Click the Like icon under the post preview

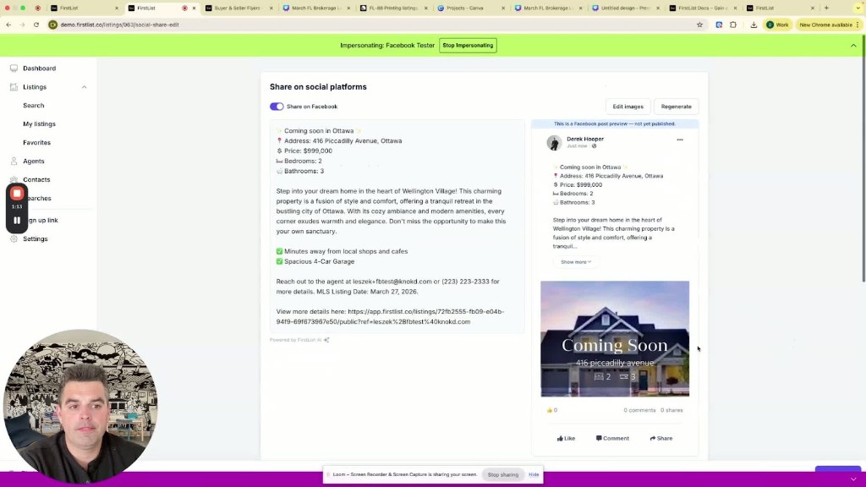coord(560,438)
